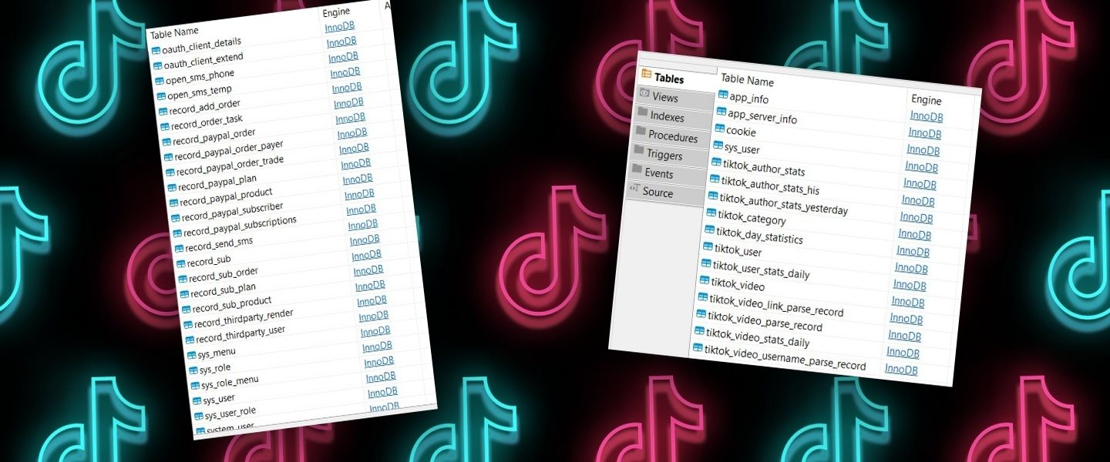Image resolution: width=1110 pixels, height=462 pixels.
Task: Open the Indexes tab
Action: pyautogui.click(x=672, y=116)
